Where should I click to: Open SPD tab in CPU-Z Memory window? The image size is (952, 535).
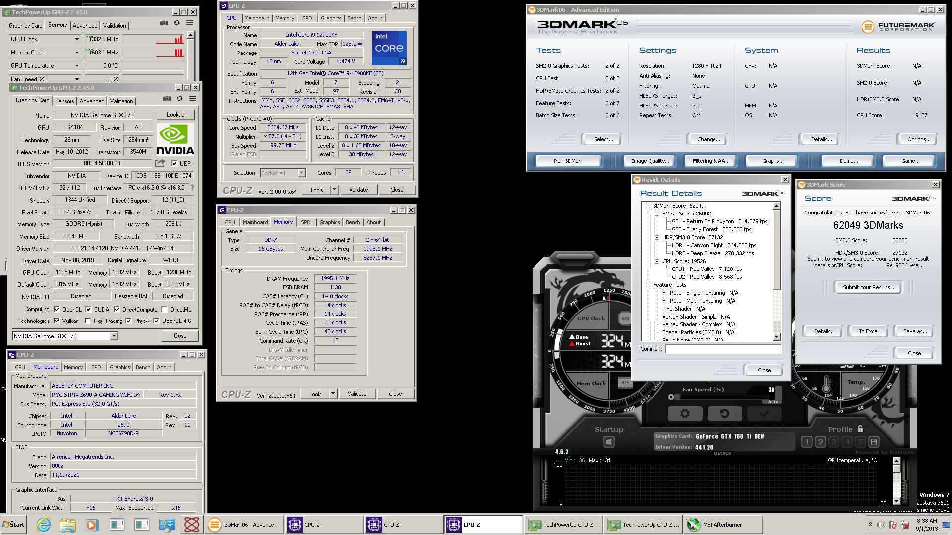(x=306, y=222)
